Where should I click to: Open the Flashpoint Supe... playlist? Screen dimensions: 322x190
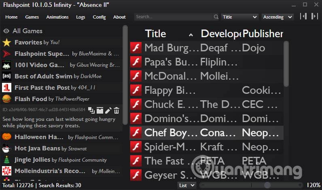61,54
